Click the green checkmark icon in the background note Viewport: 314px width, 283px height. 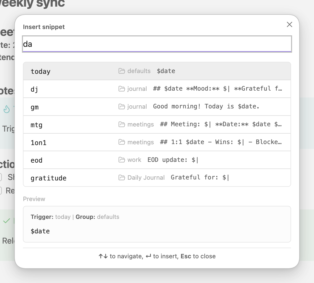click(7, 221)
